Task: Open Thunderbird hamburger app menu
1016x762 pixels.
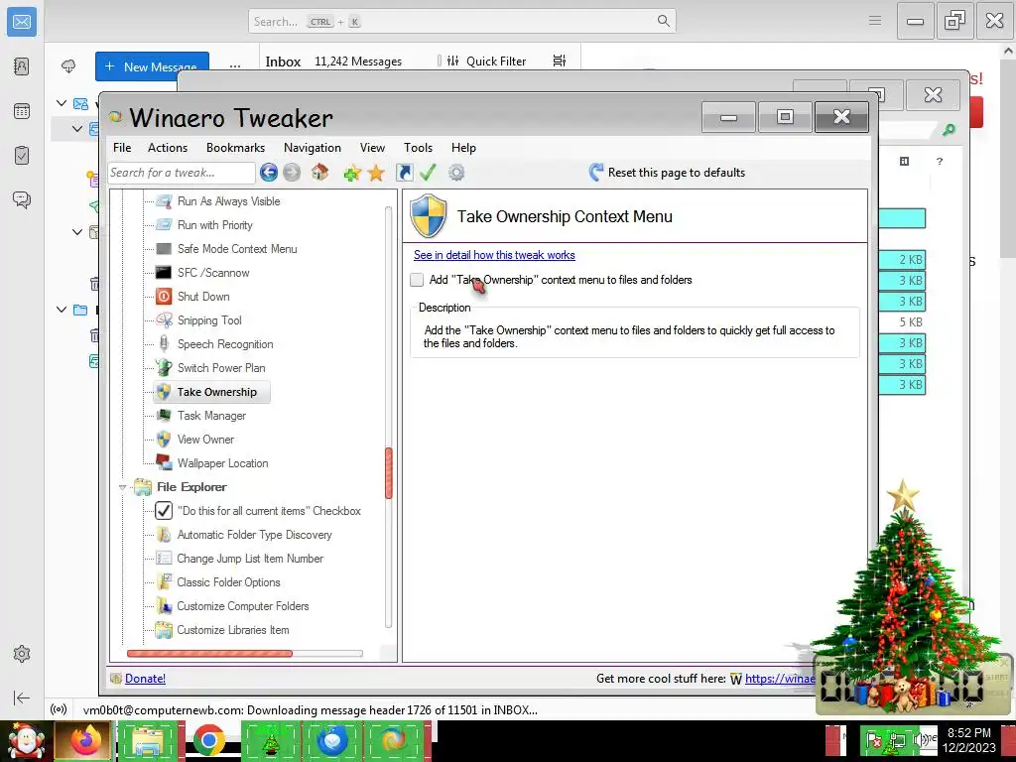Action: click(875, 21)
